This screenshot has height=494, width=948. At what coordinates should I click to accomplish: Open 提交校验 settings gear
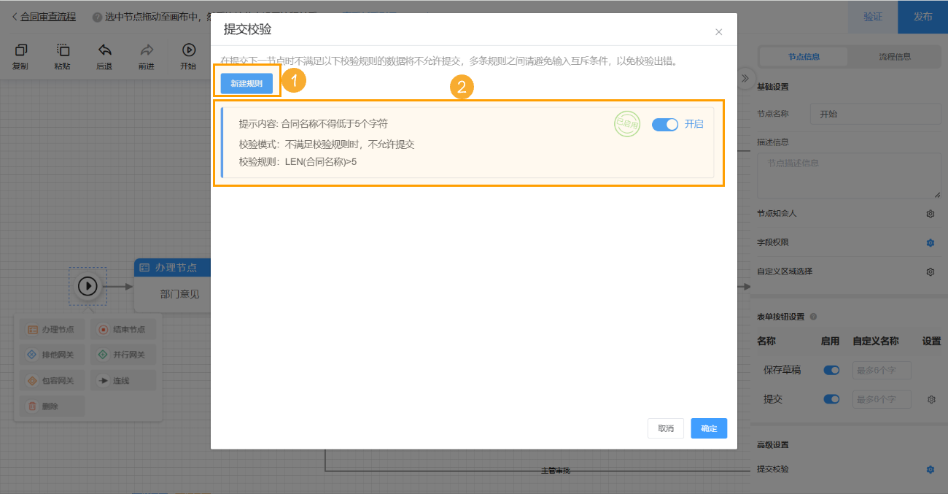coord(930,469)
